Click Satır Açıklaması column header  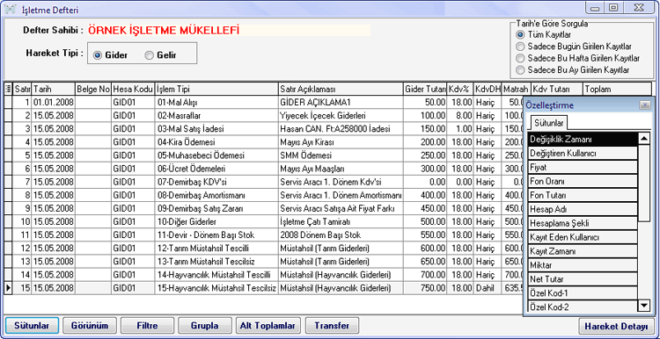click(x=341, y=89)
